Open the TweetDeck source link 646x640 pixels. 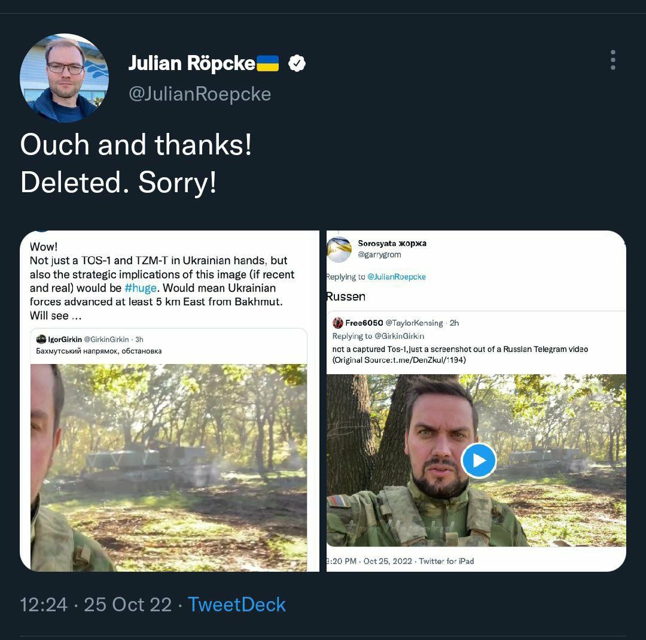(x=236, y=605)
